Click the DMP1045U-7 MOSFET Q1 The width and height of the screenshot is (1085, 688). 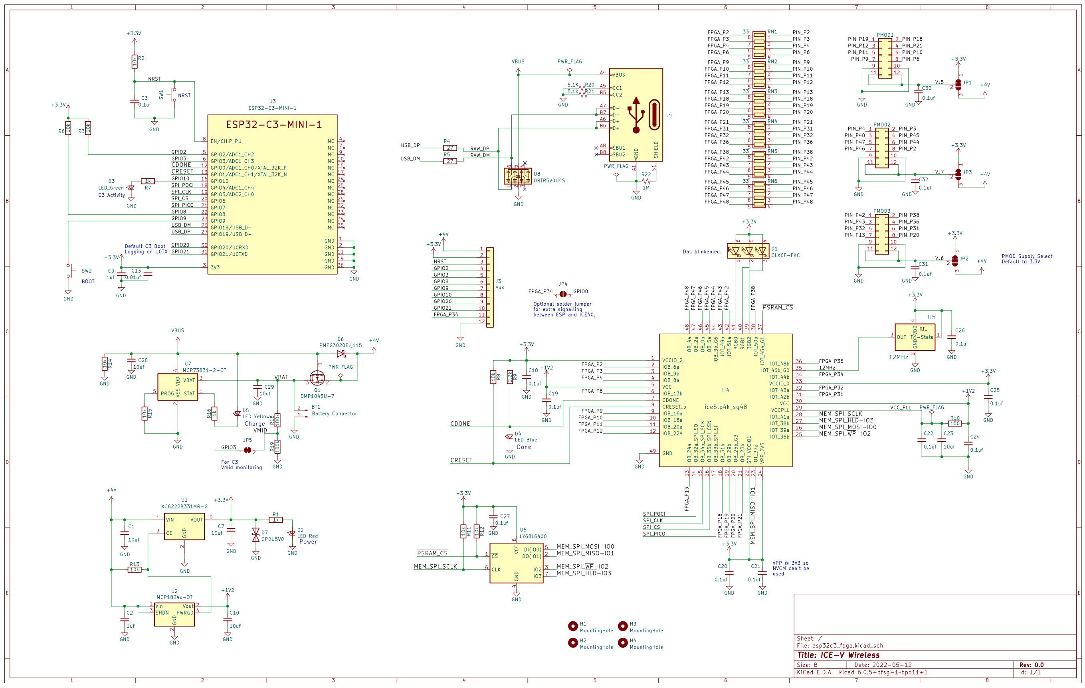click(317, 378)
